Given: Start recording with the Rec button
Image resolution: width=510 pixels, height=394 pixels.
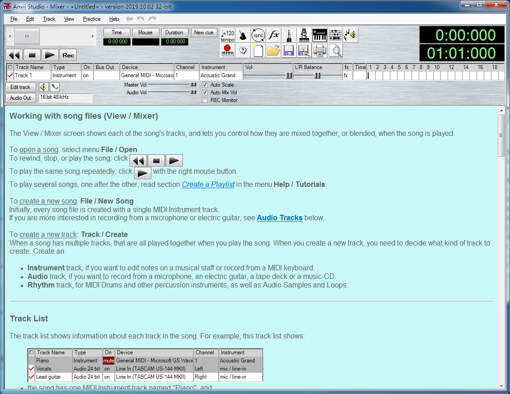Looking at the screenshot, I should pyautogui.click(x=68, y=55).
